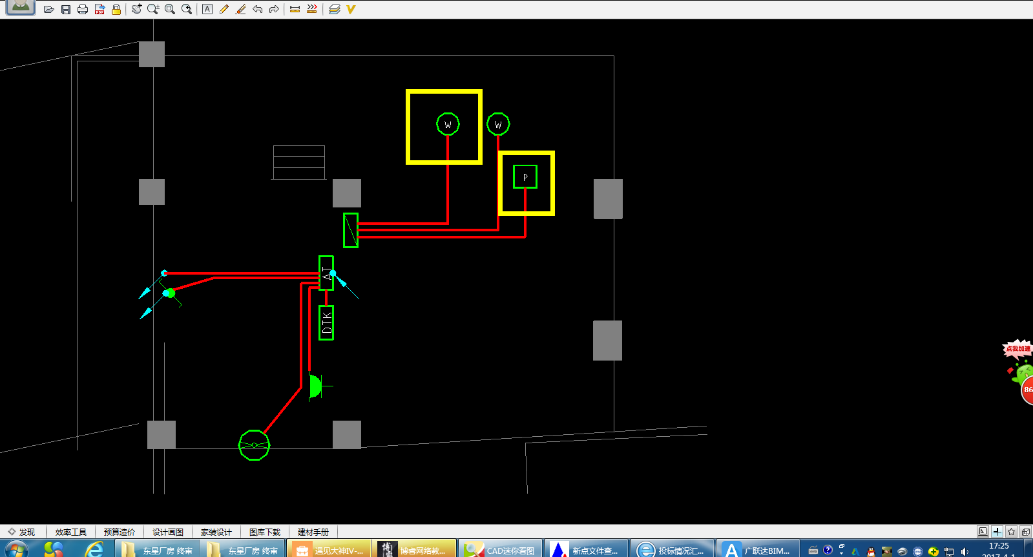Viewport: 1033px width, 557px height.
Task: Switch to 遇见大神IV taskbar window
Action: (x=329, y=549)
